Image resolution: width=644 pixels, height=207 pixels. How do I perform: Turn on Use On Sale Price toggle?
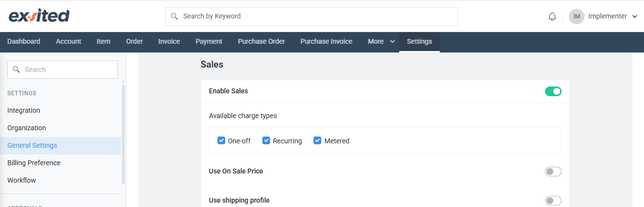tap(553, 172)
